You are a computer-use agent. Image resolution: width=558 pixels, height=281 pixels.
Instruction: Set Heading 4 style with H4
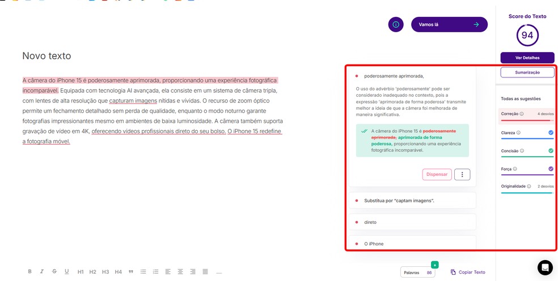point(118,272)
